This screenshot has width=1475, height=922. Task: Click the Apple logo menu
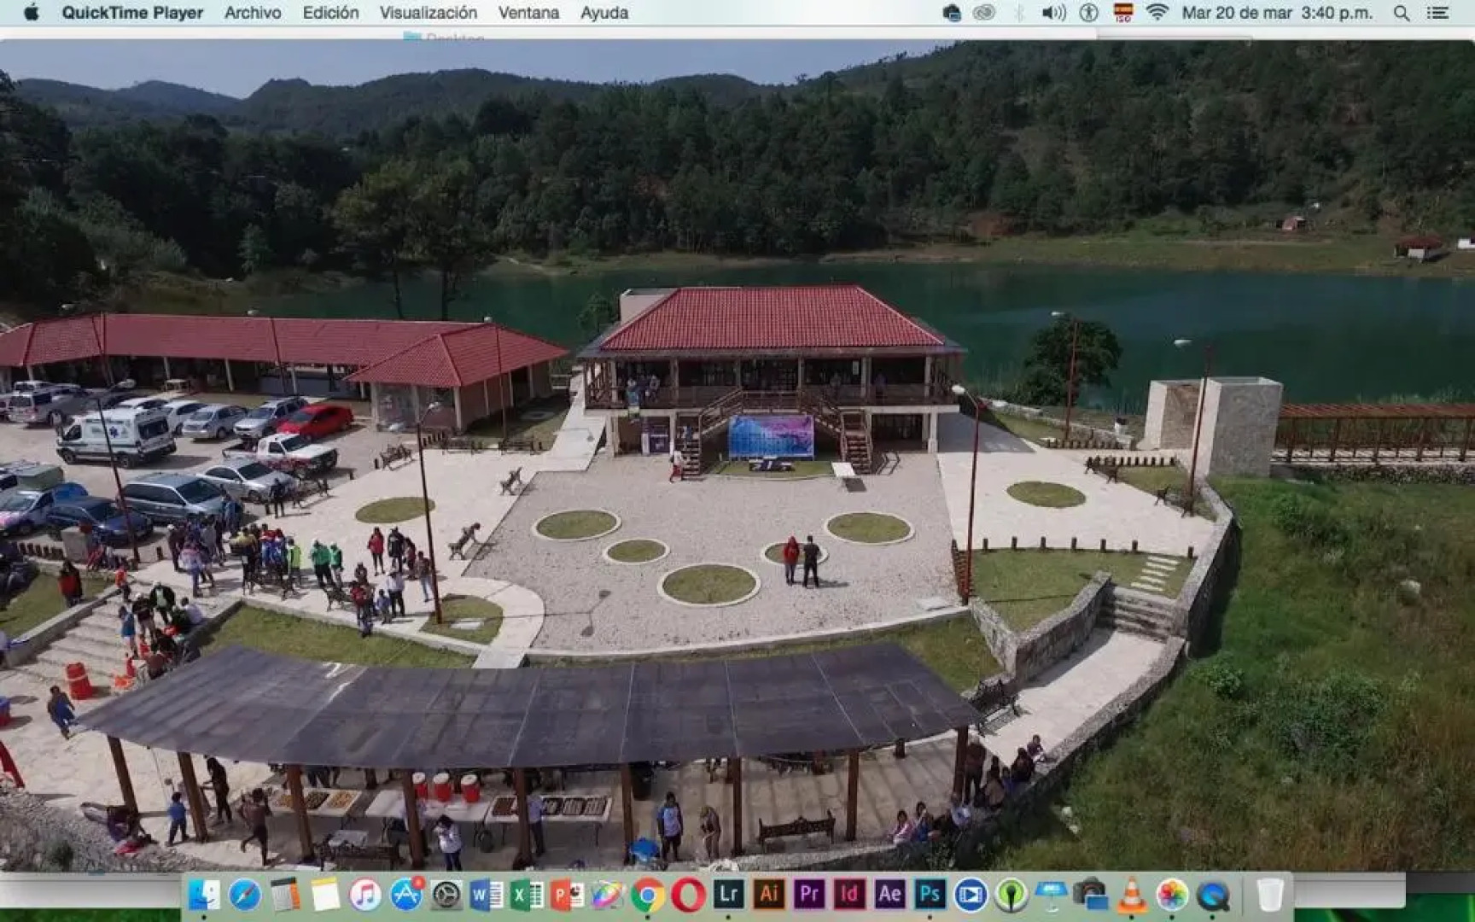pyautogui.click(x=31, y=13)
